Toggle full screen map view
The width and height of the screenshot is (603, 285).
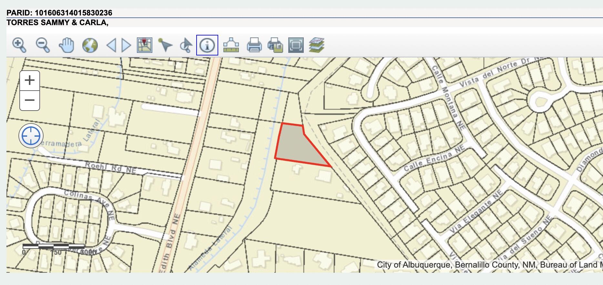296,45
